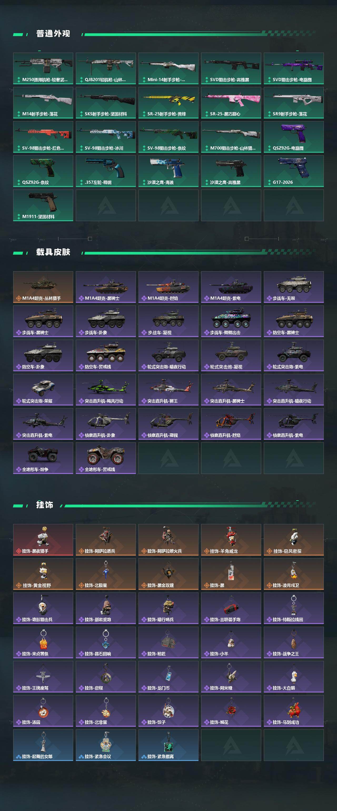Open the 挂饰-紧急撤离 blue charm tile
337x811 pixels.
[x=168, y=745]
